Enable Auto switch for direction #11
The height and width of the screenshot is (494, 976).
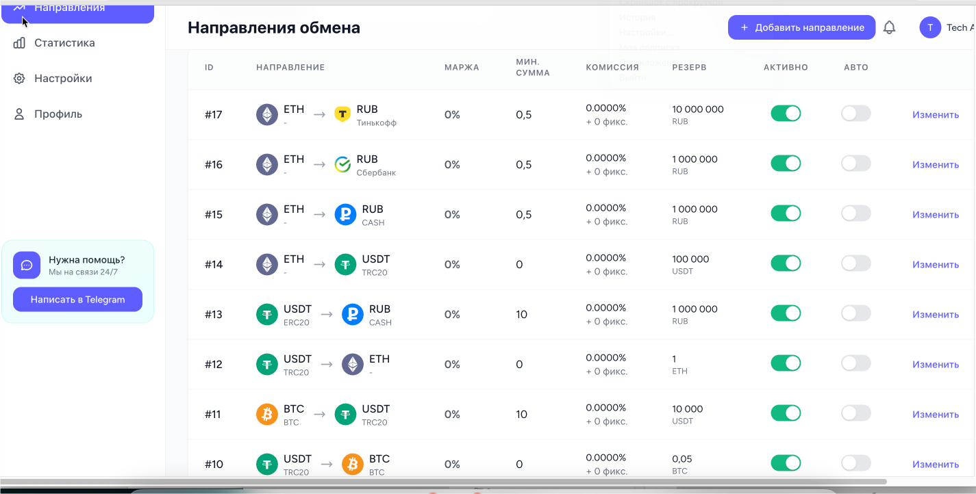[x=855, y=413]
